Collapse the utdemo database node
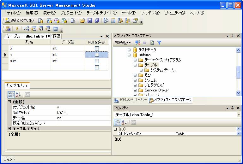Image resolution: width=243 pixels, height=164 pixels. pos(129,55)
